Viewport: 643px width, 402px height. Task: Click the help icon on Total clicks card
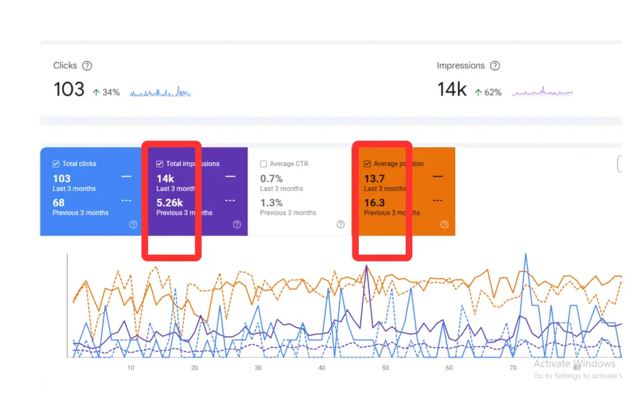[x=132, y=224]
